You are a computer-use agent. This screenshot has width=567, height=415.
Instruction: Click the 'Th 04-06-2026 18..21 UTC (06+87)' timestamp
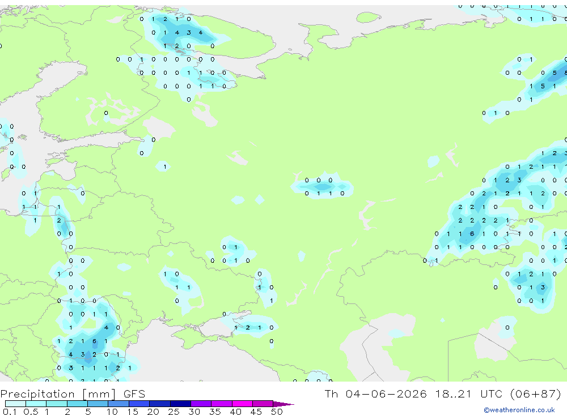pyautogui.click(x=443, y=394)
